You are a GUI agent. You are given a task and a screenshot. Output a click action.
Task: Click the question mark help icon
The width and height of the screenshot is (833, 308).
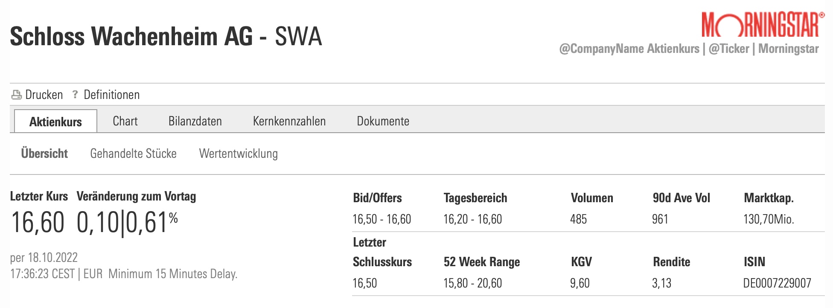75,94
